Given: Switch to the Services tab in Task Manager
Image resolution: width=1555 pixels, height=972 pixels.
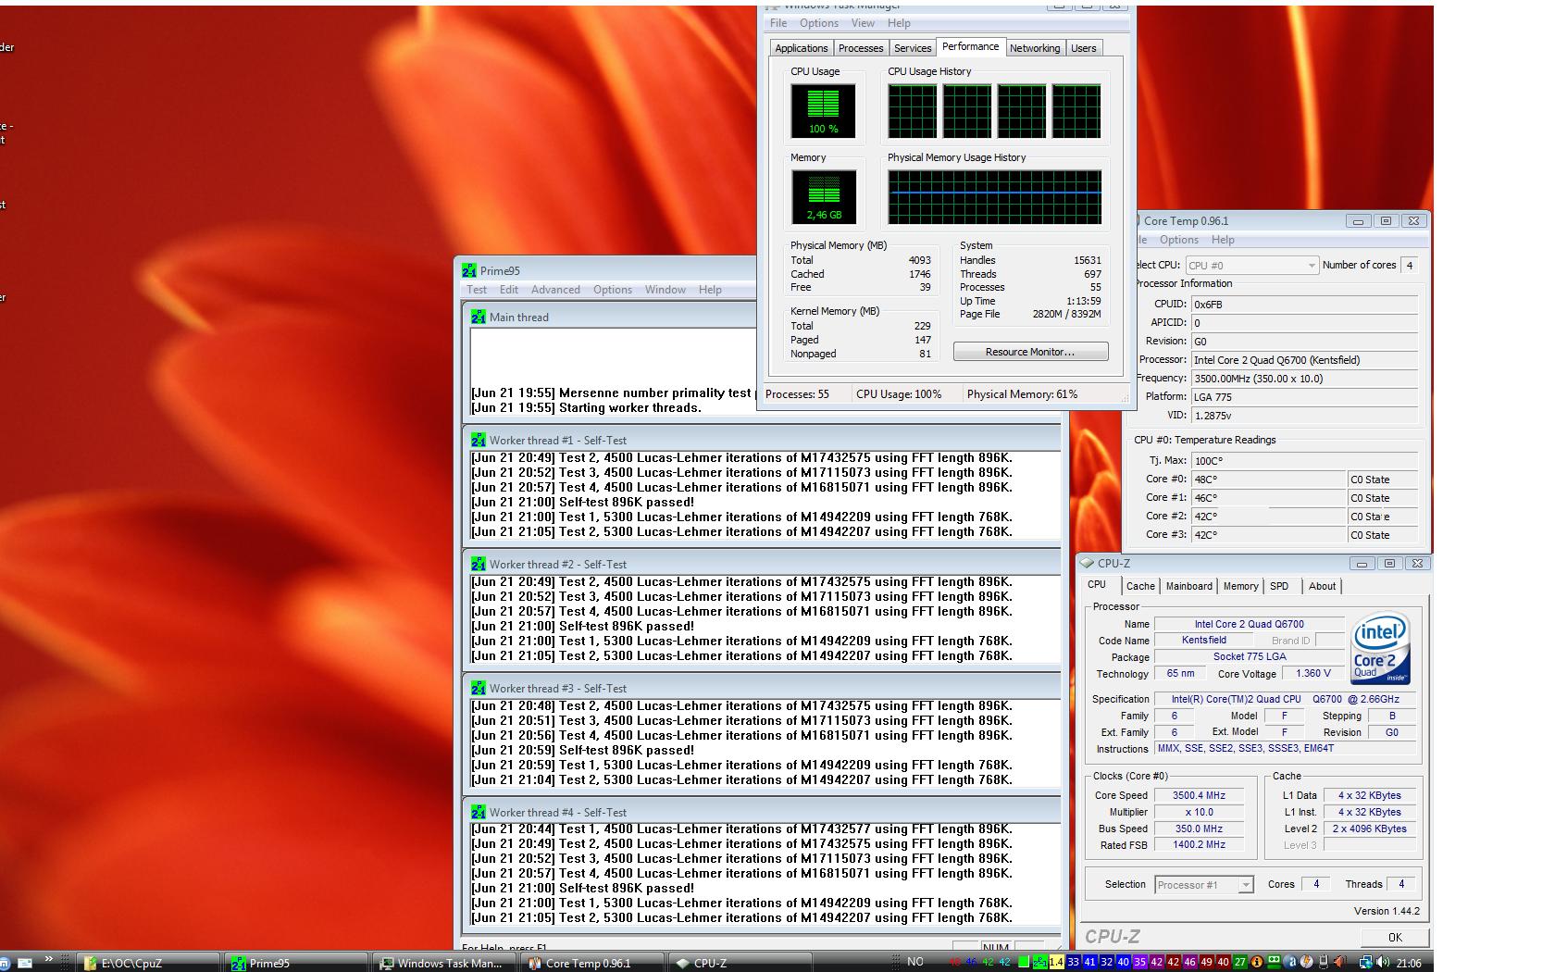Looking at the screenshot, I should [x=913, y=48].
